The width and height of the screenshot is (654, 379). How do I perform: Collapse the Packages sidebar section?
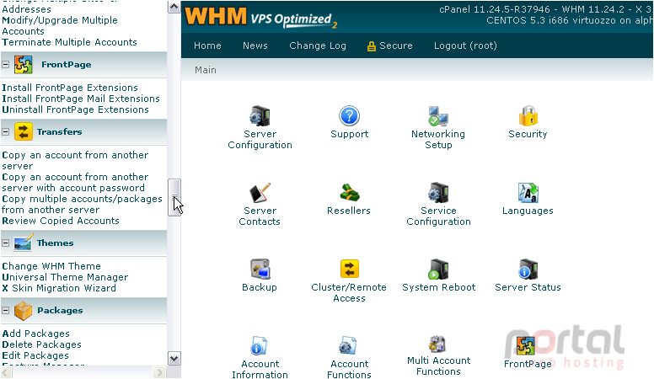5,310
